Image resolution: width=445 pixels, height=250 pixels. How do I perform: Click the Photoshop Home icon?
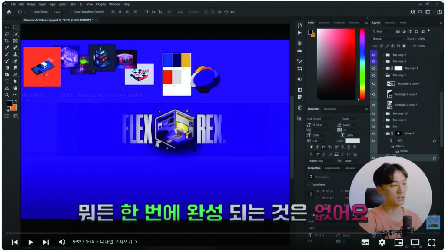click(x=9, y=12)
